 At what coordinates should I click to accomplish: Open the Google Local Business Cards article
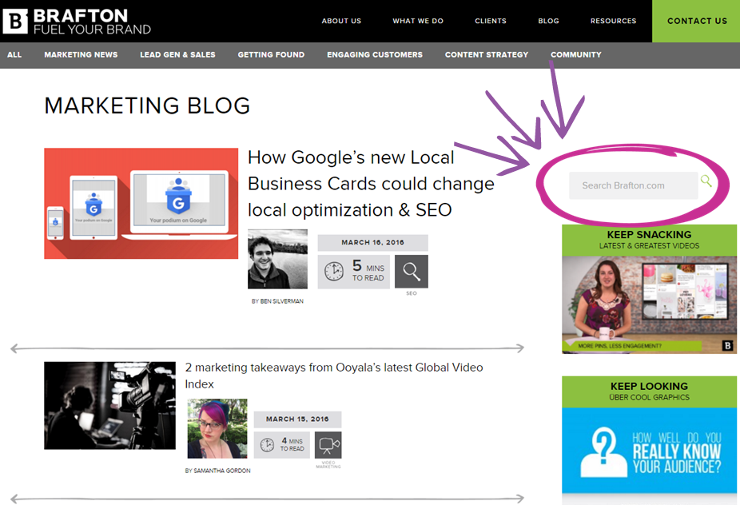click(x=371, y=184)
